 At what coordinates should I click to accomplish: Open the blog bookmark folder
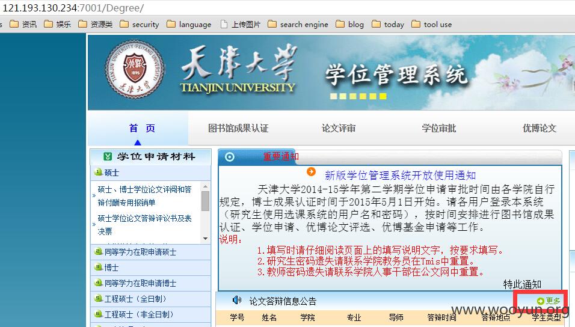click(x=350, y=25)
